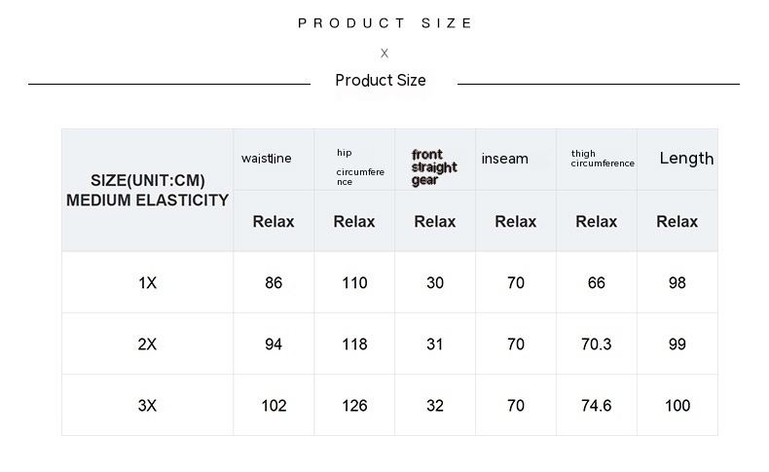The height and width of the screenshot is (472, 769).
Task: Click the bold 'front straight gear' header
Action: (x=434, y=167)
